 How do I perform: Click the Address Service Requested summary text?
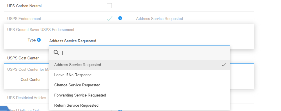click(x=160, y=19)
